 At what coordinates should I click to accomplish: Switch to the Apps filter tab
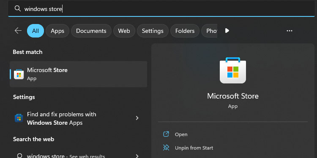[x=57, y=31]
